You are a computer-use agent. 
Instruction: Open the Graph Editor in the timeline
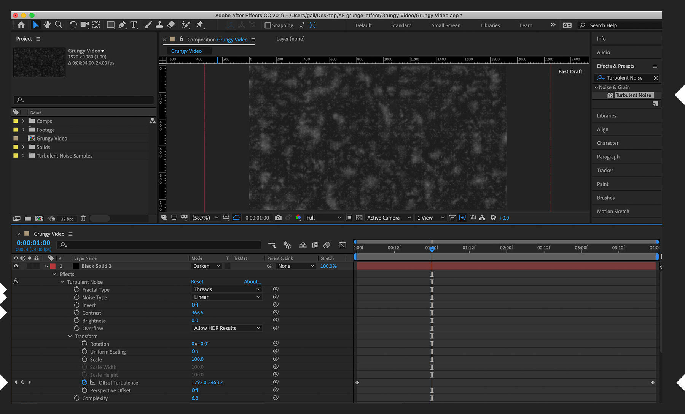(342, 245)
